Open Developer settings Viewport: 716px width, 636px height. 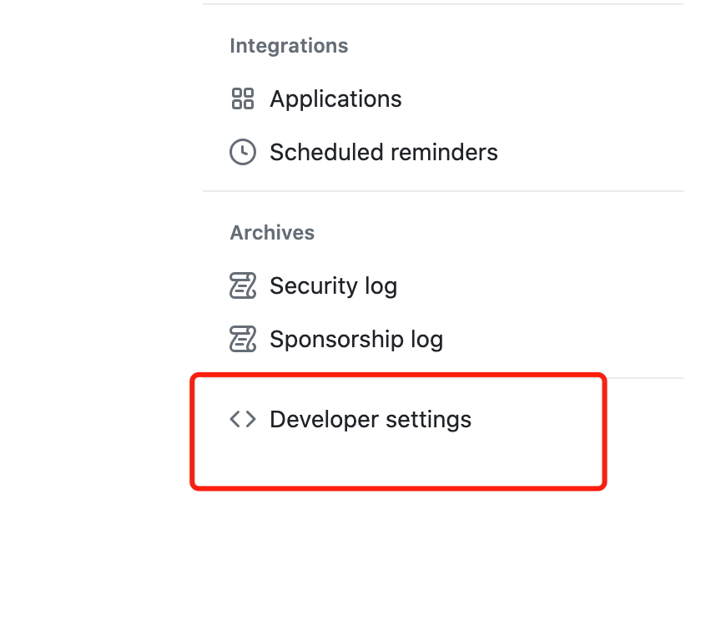[371, 419]
